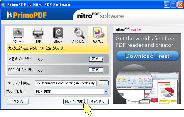Image resolution: width=184 pixels, height=117 pixels.
Task: Click 変更 button for PDF のセキュリティ
Action: [96, 70]
